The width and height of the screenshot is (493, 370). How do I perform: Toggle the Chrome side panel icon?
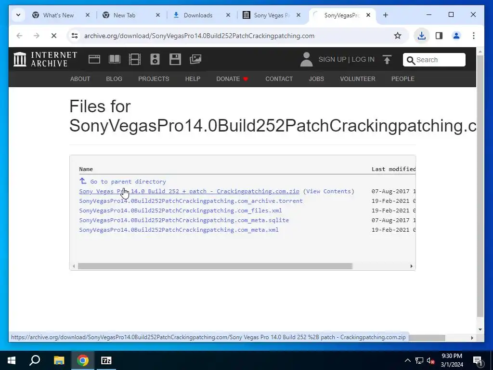439,36
